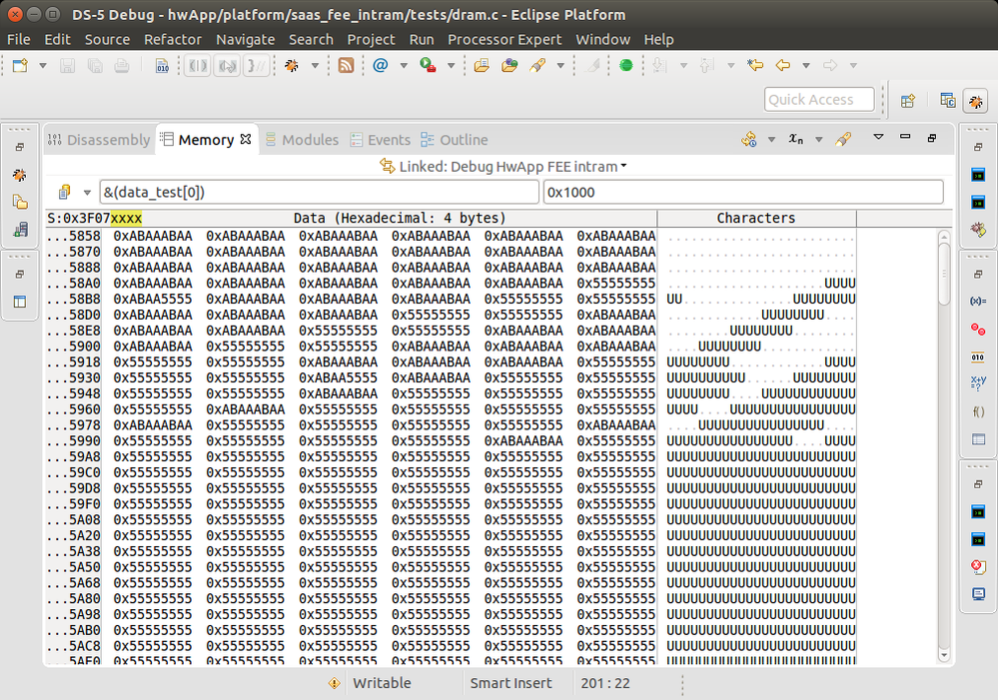Click the right sidebar Breakpoints icon

coord(978,329)
